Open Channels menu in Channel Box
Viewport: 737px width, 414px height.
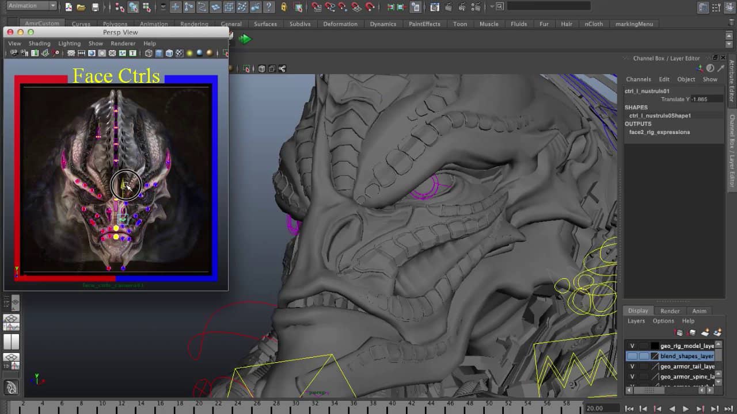[x=639, y=79]
